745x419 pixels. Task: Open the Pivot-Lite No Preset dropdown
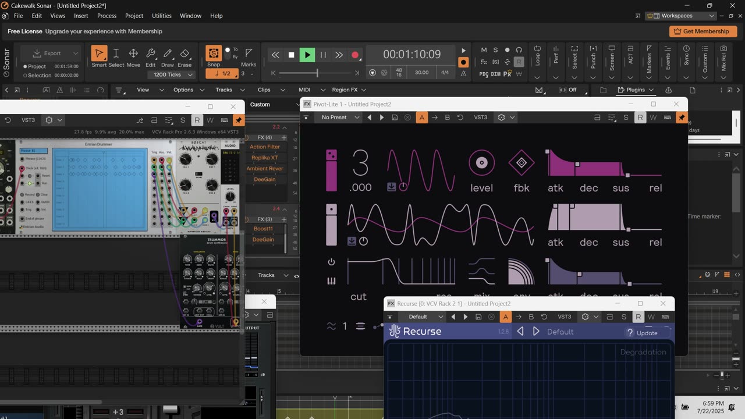(x=338, y=118)
